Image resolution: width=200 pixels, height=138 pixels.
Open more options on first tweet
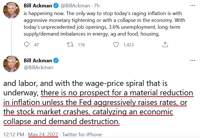(193, 5)
